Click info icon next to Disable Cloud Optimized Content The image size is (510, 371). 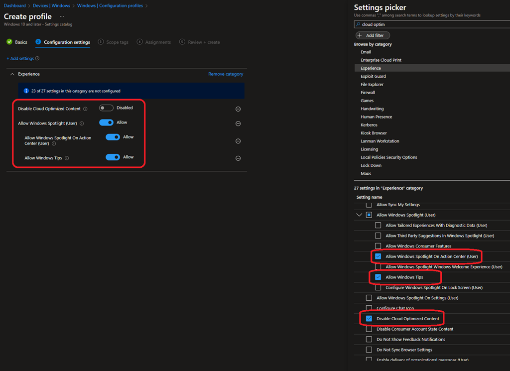point(85,109)
